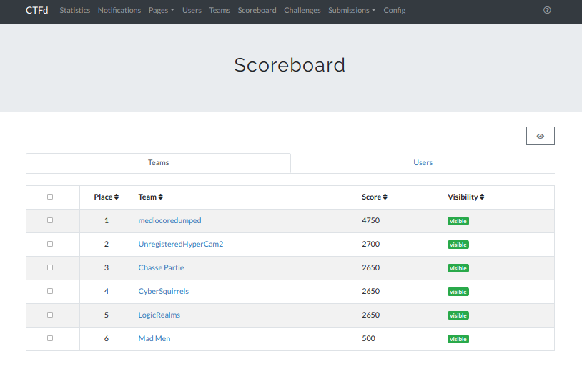582x369 pixels.
Task: Click place number 3 cell
Action: (106, 267)
